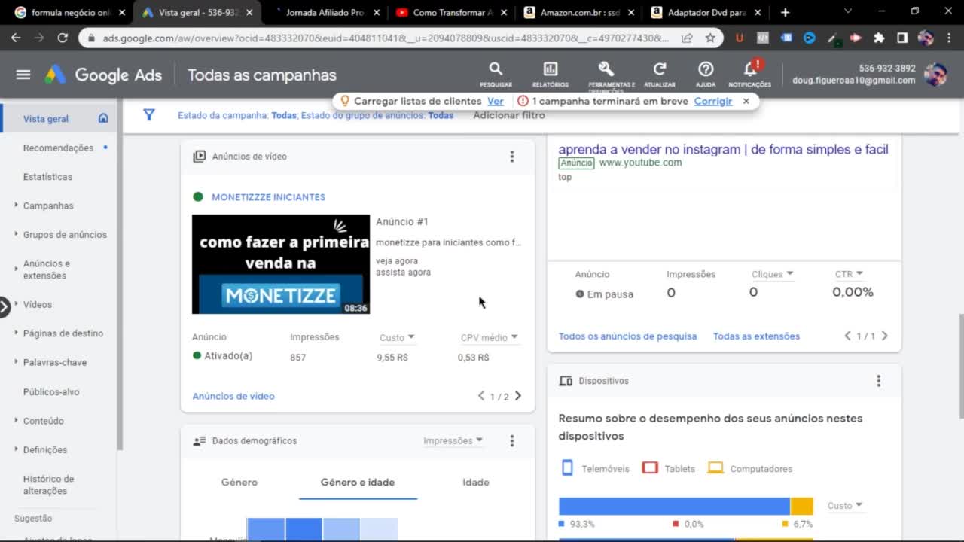Bookmark this page with star icon
Screen dimensions: 964x542
(x=710, y=38)
